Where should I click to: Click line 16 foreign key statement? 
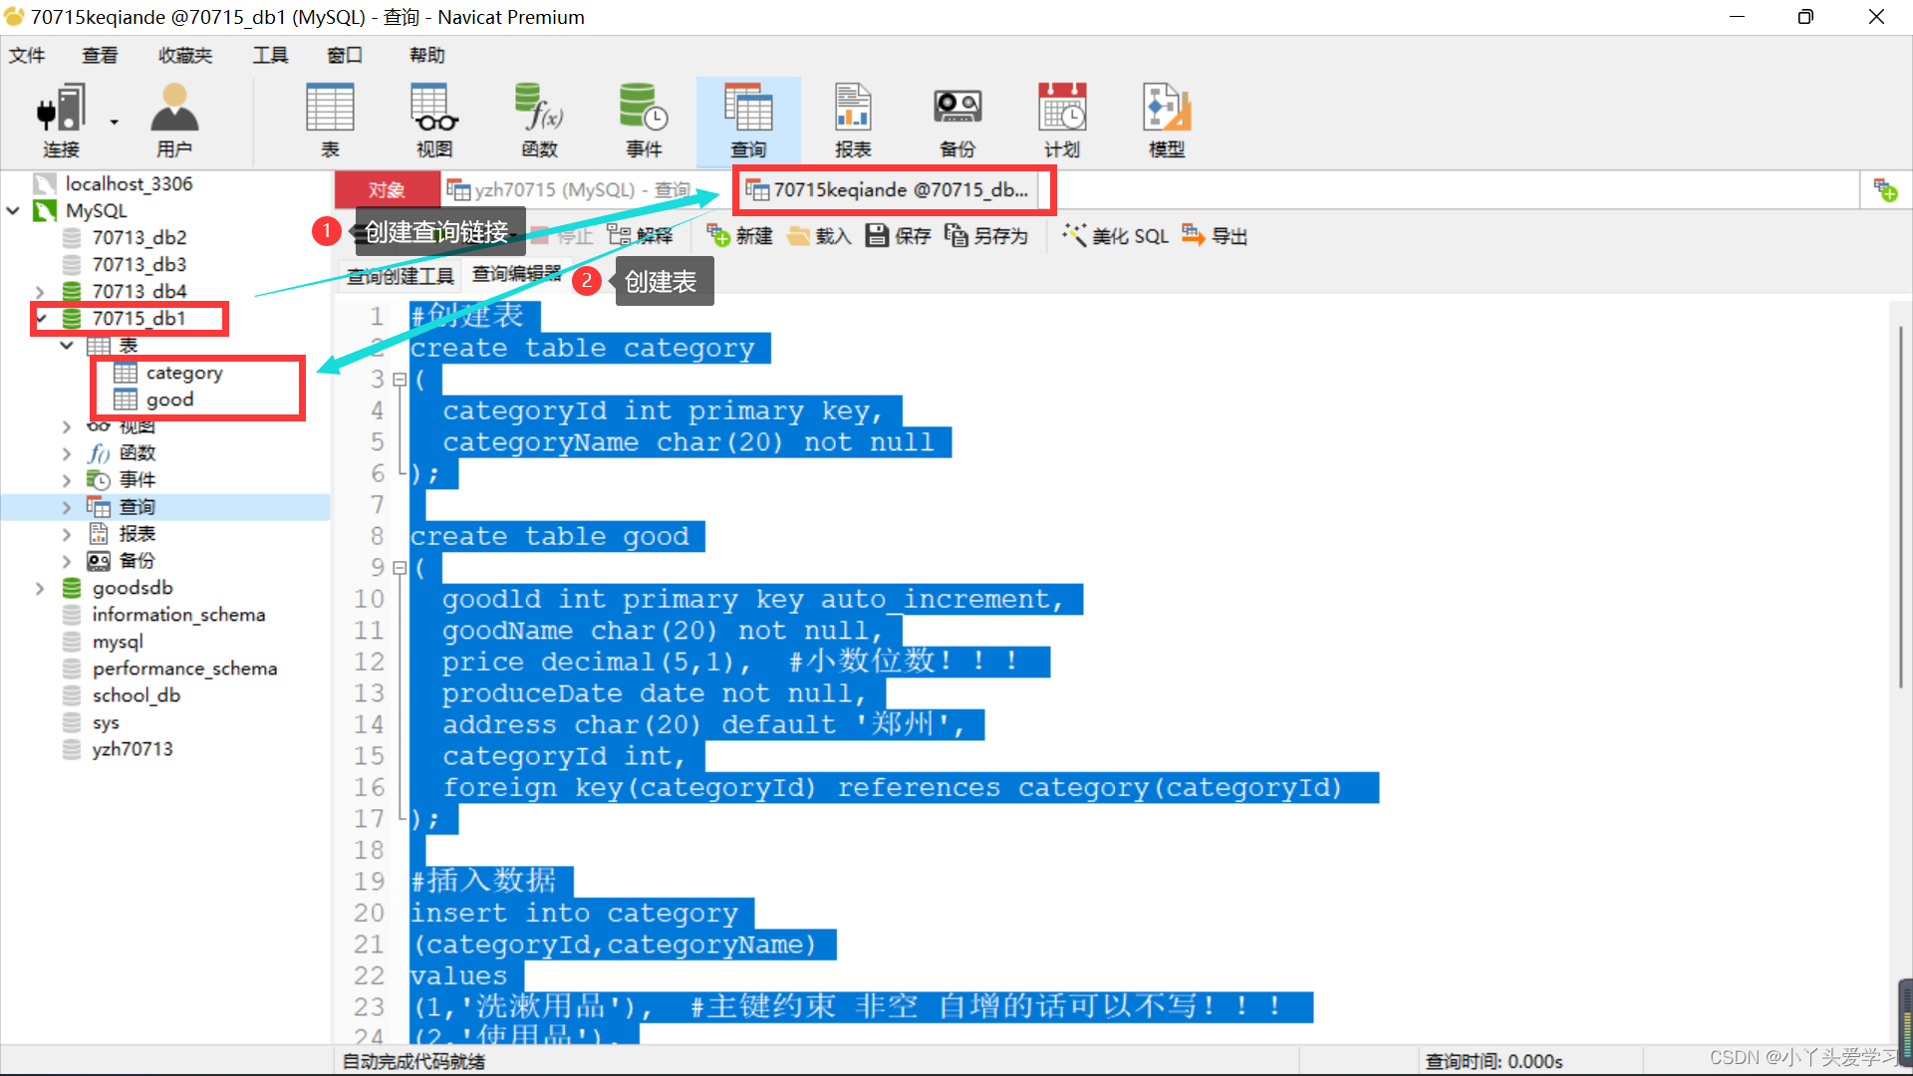[x=892, y=788]
